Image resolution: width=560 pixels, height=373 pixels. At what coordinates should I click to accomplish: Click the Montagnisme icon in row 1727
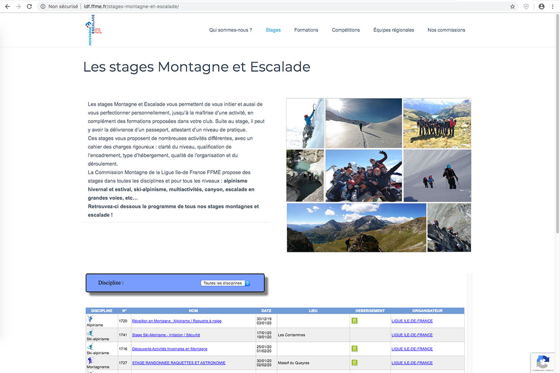pyautogui.click(x=90, y=360)
